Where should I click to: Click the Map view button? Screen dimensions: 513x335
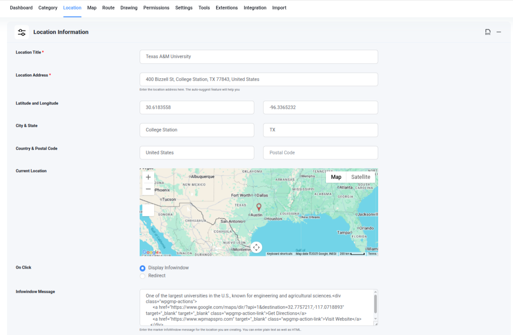point(336,177)
